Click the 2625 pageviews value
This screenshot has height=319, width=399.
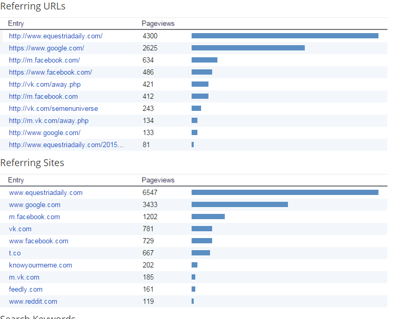pos(150,48)
